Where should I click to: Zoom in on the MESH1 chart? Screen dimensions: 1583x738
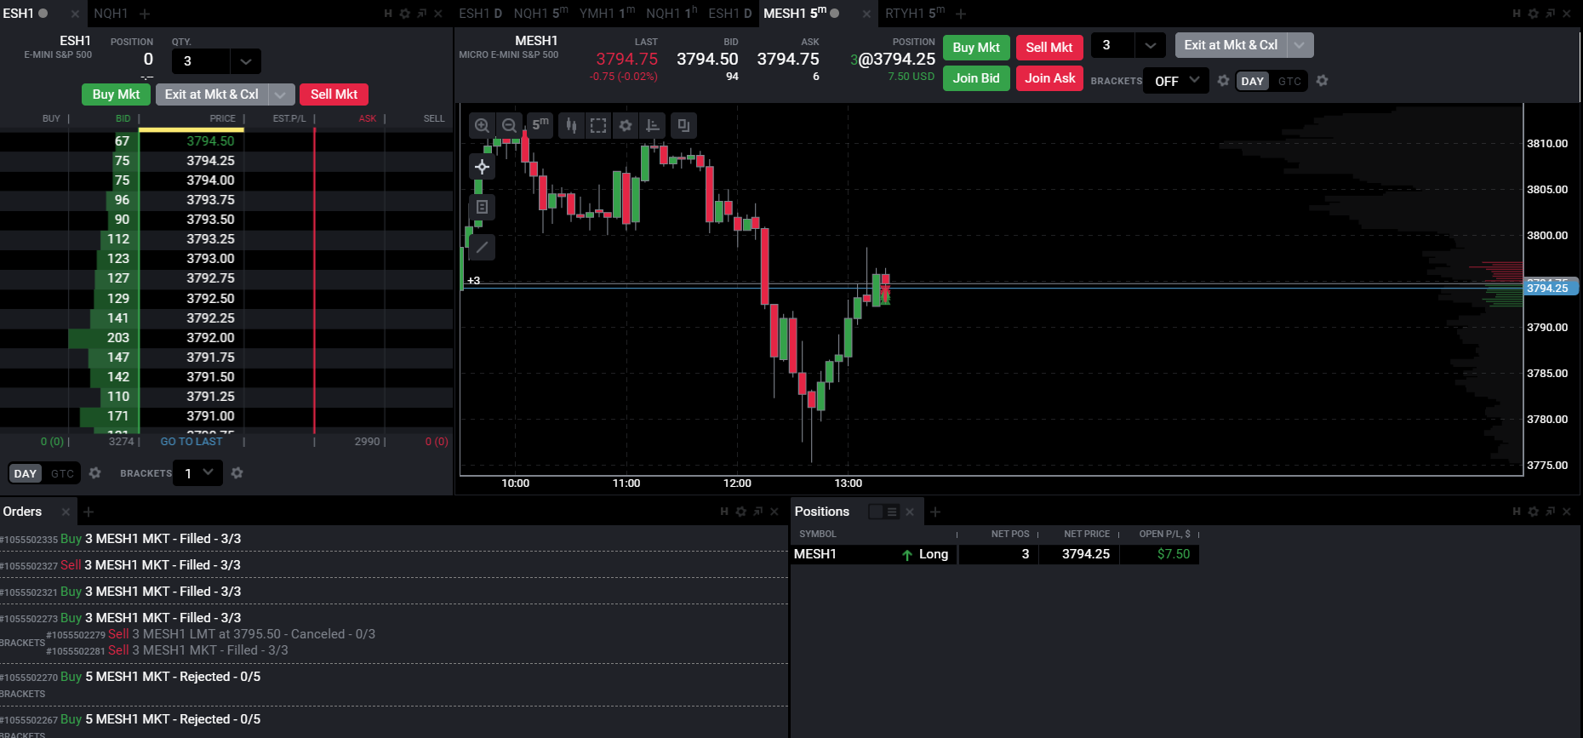(x=482, y=125)
